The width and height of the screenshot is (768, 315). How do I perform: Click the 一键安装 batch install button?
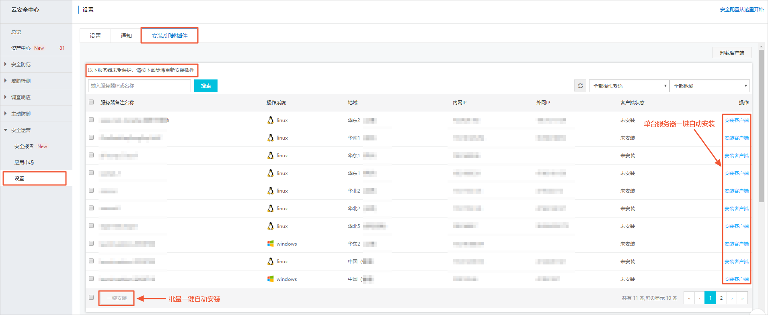click(117, 298)
